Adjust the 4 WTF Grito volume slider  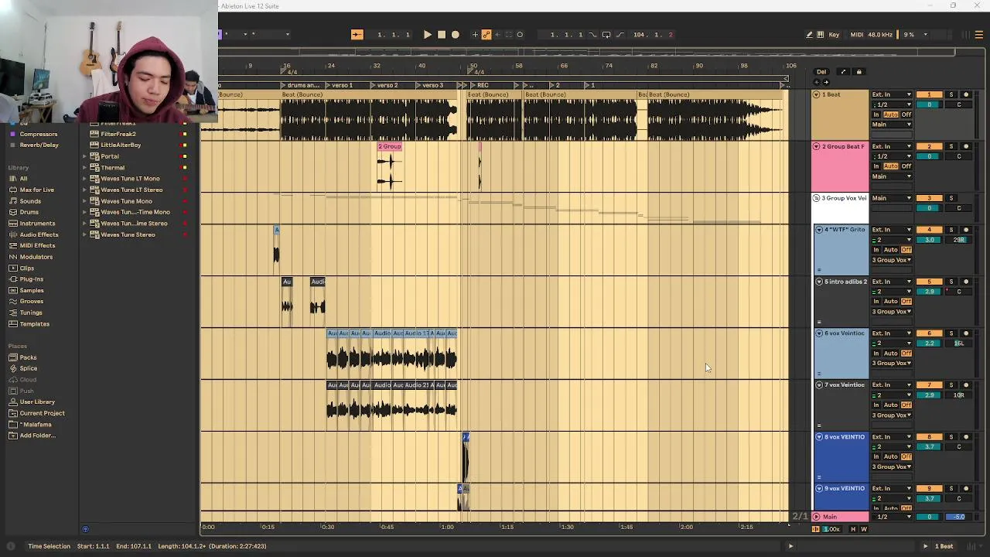[929, 240]
